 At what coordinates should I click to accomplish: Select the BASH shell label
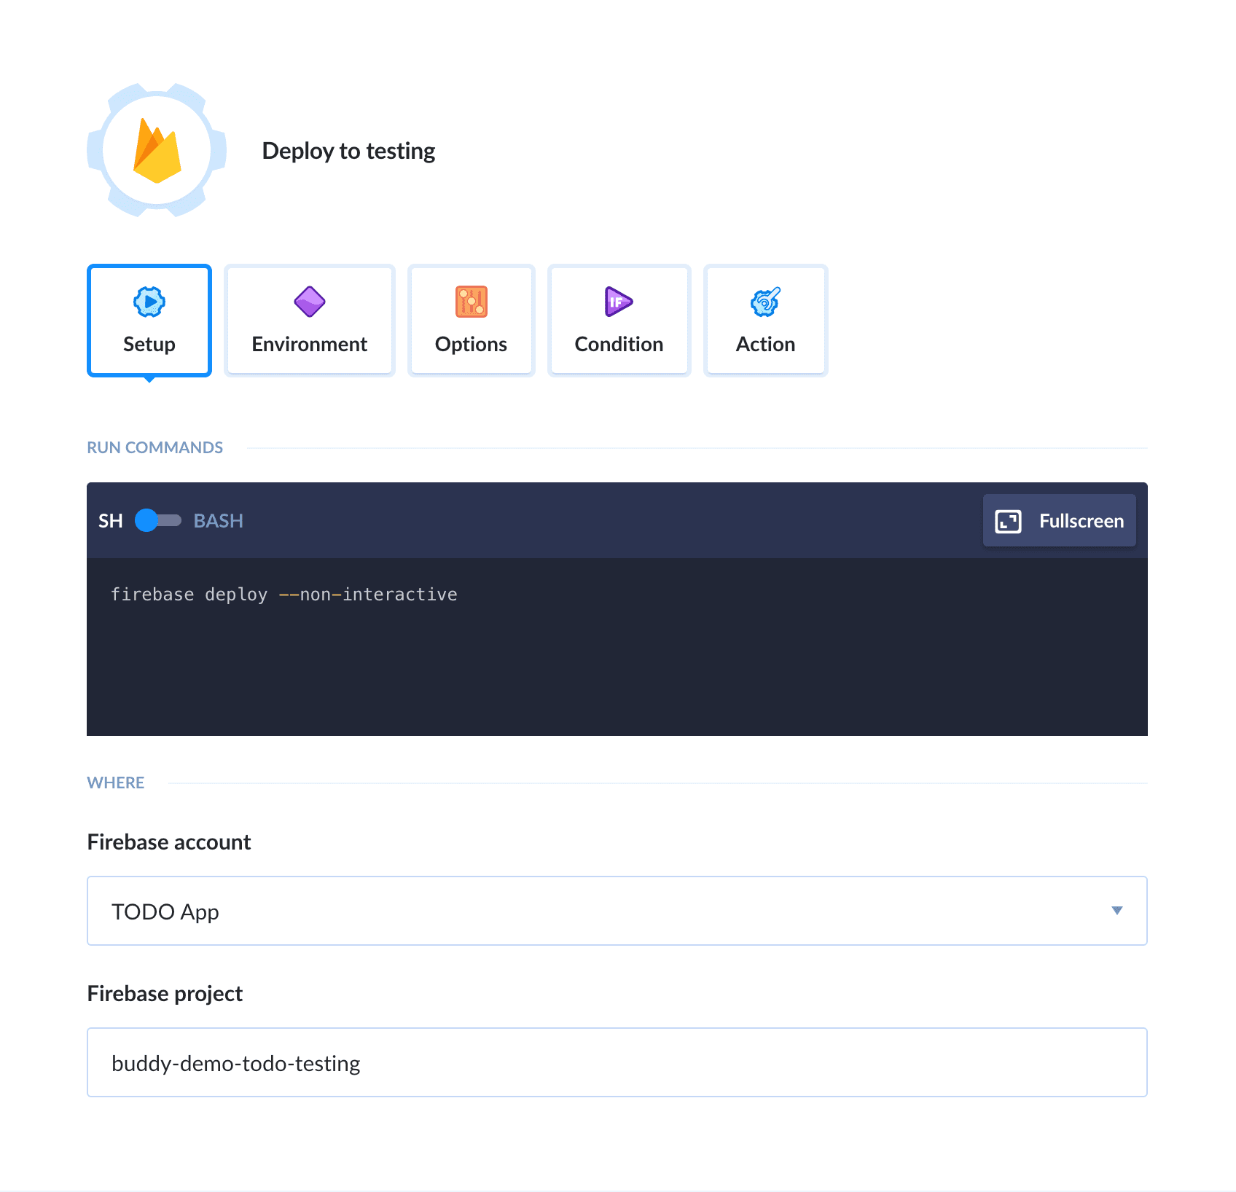pyautogui.click(x=218, y=521)
